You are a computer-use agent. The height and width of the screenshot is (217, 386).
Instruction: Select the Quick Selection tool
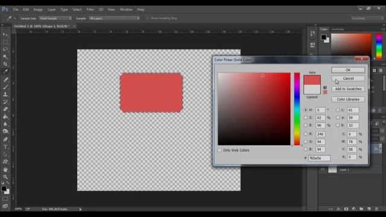pyautogui.click(x=5, y=57)
